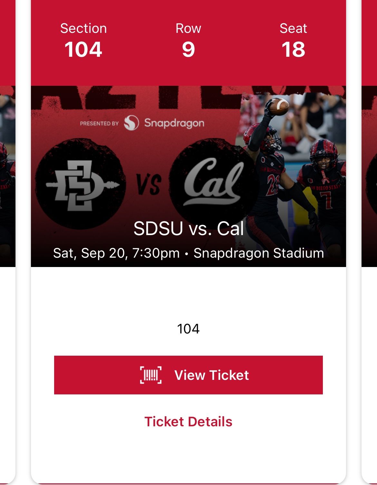This screenshot has width=377, height=485.
Task: Select the Row 9 header value
Action: (188, 49)
